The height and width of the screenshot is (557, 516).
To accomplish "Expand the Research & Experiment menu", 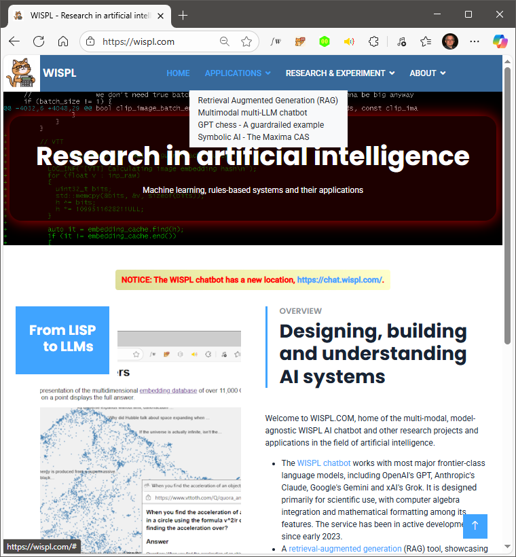I will coord(339,73).
